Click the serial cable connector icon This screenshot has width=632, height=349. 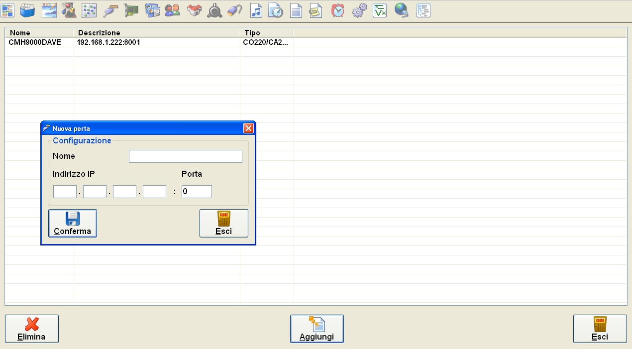[x=110, y=10]
